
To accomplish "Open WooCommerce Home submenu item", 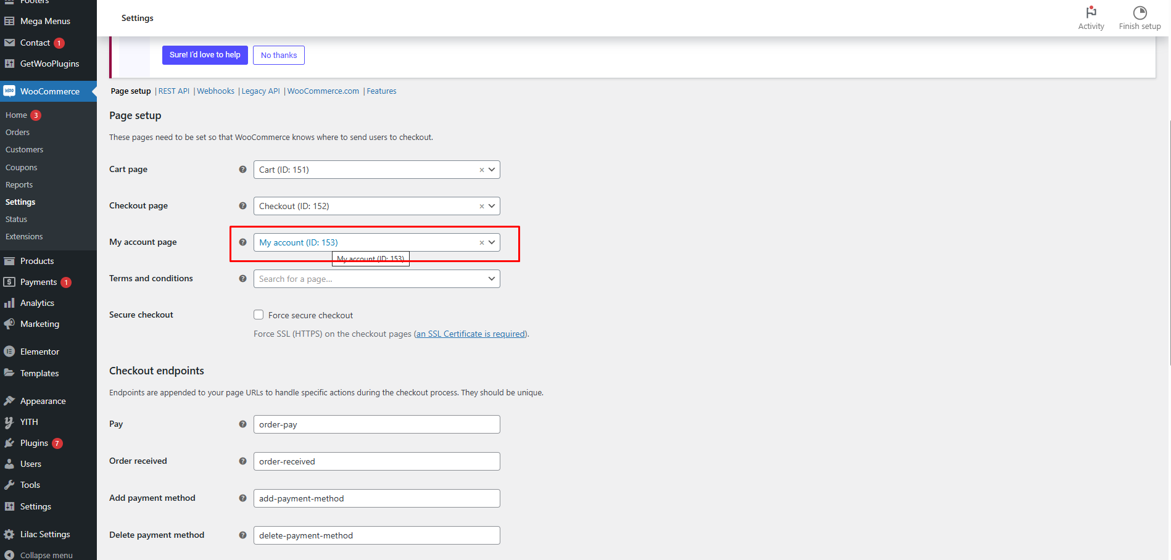I will (x=16, y=115).
